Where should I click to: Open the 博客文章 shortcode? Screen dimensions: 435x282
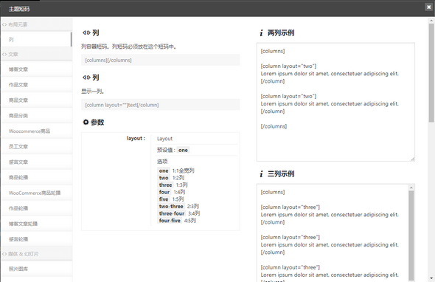pyautogui.click(x=37, y=69)
